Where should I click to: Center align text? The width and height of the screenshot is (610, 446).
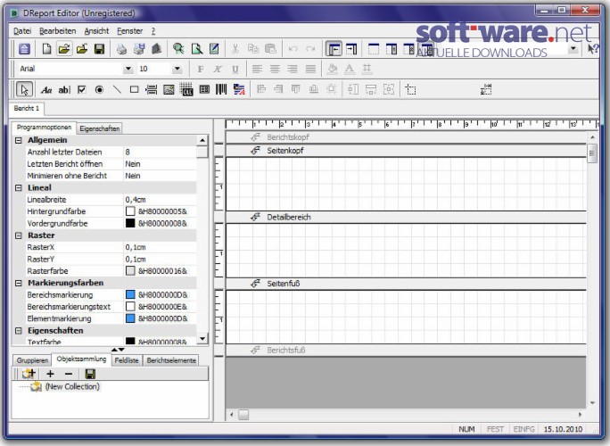pyautogui.click(x=275, y=70)
